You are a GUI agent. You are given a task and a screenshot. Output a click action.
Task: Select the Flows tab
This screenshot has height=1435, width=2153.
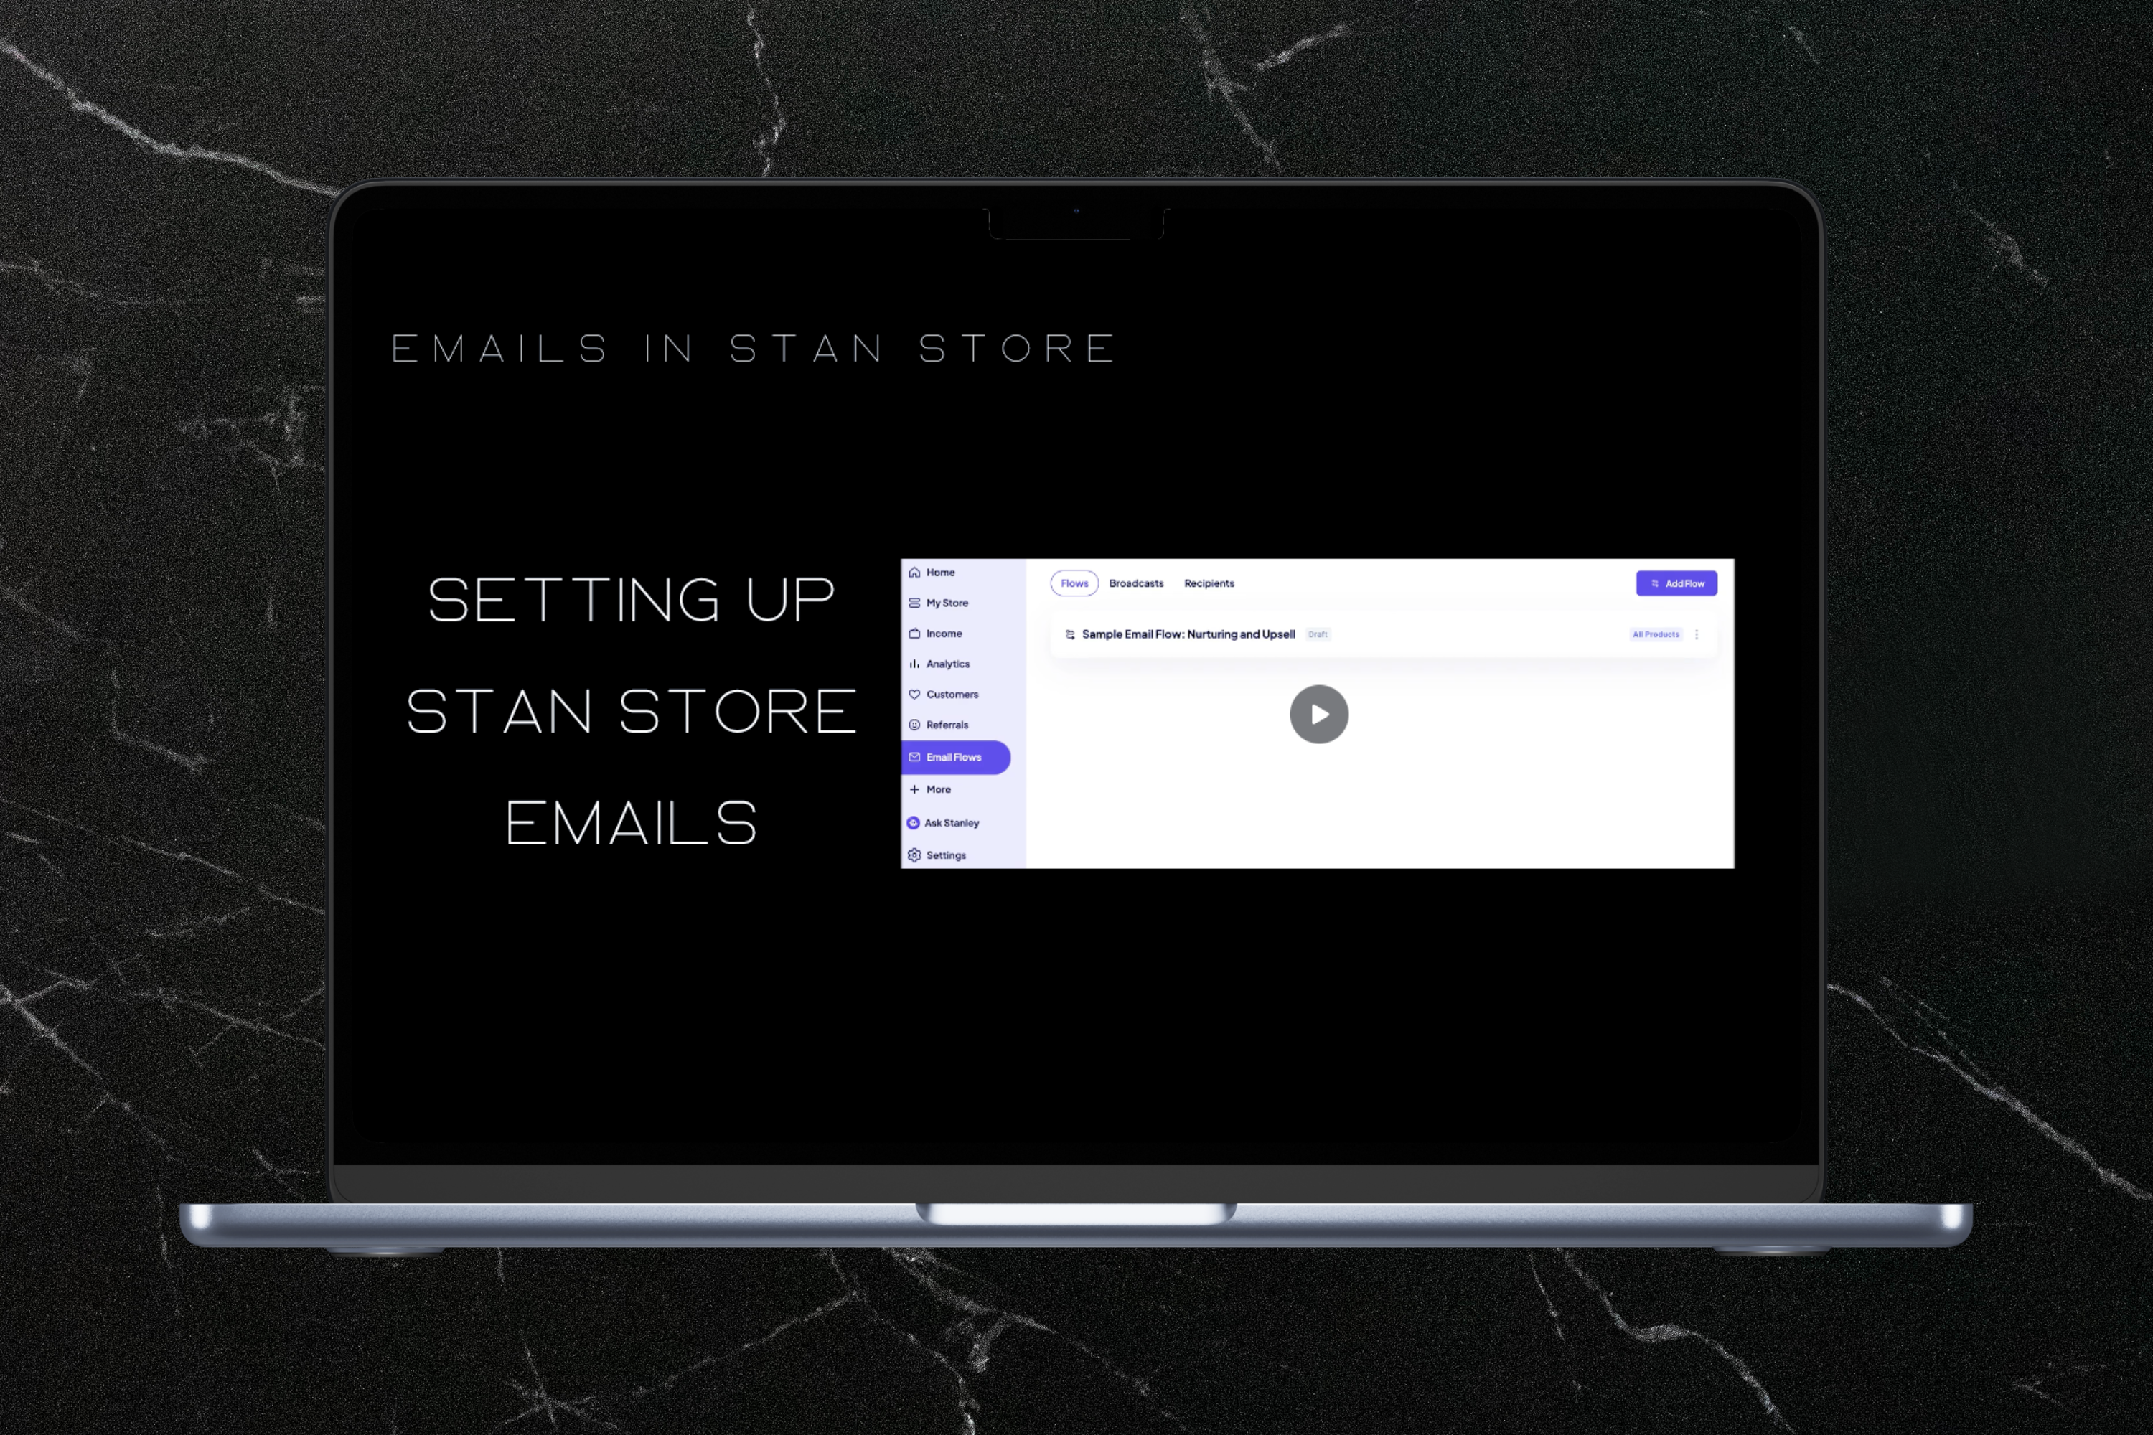(1074, 583)
